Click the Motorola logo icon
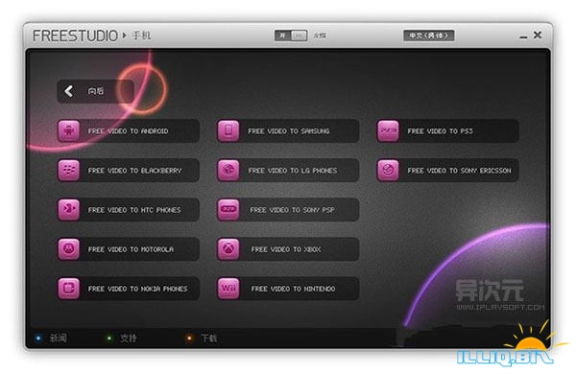This screenshot has width=576, height=374. click(69, 248)
